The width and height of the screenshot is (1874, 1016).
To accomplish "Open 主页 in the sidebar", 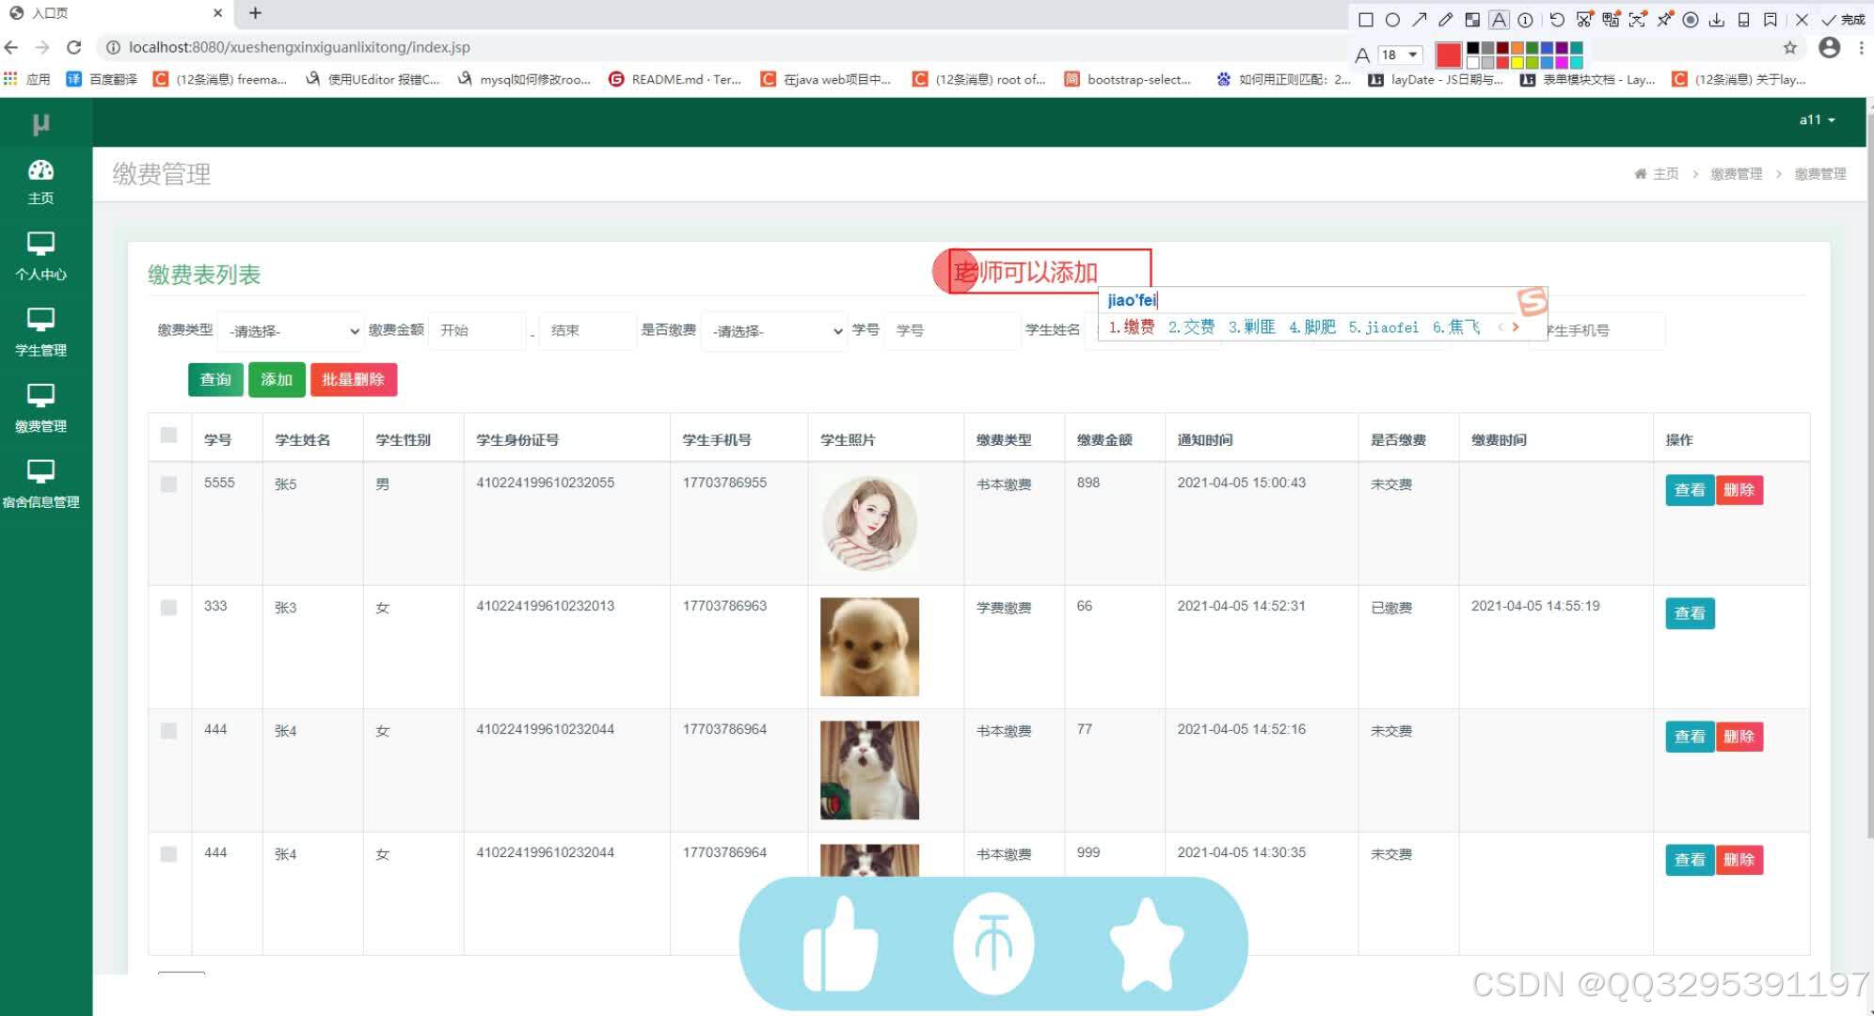I will [40, 183].
